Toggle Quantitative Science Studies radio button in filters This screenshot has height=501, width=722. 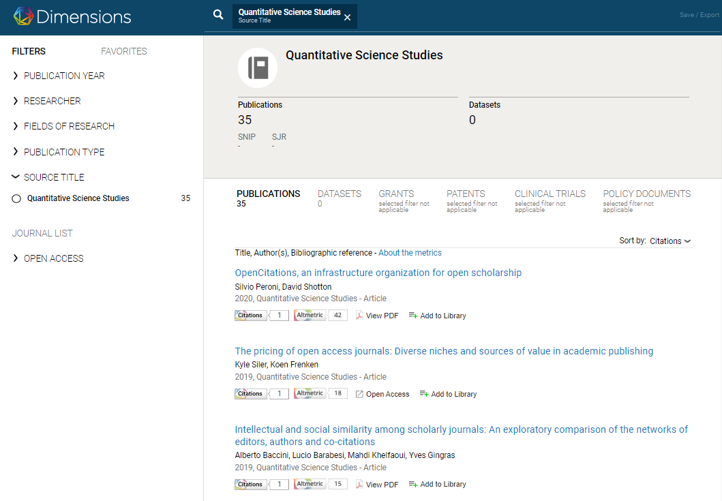coord(16,198)
